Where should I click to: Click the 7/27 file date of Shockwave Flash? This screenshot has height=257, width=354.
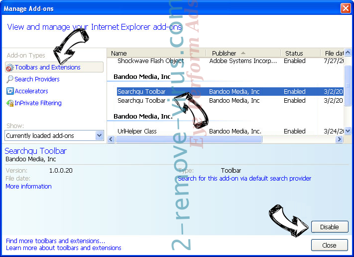334,61
